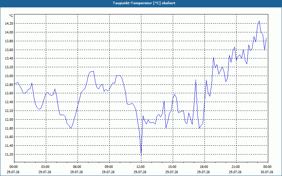
Task: Select the 13,60 y-axis value
Action: (9, 50)
